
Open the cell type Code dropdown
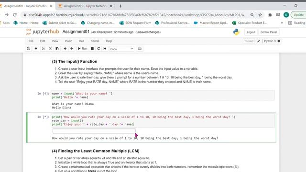click(x=121, y=49)
